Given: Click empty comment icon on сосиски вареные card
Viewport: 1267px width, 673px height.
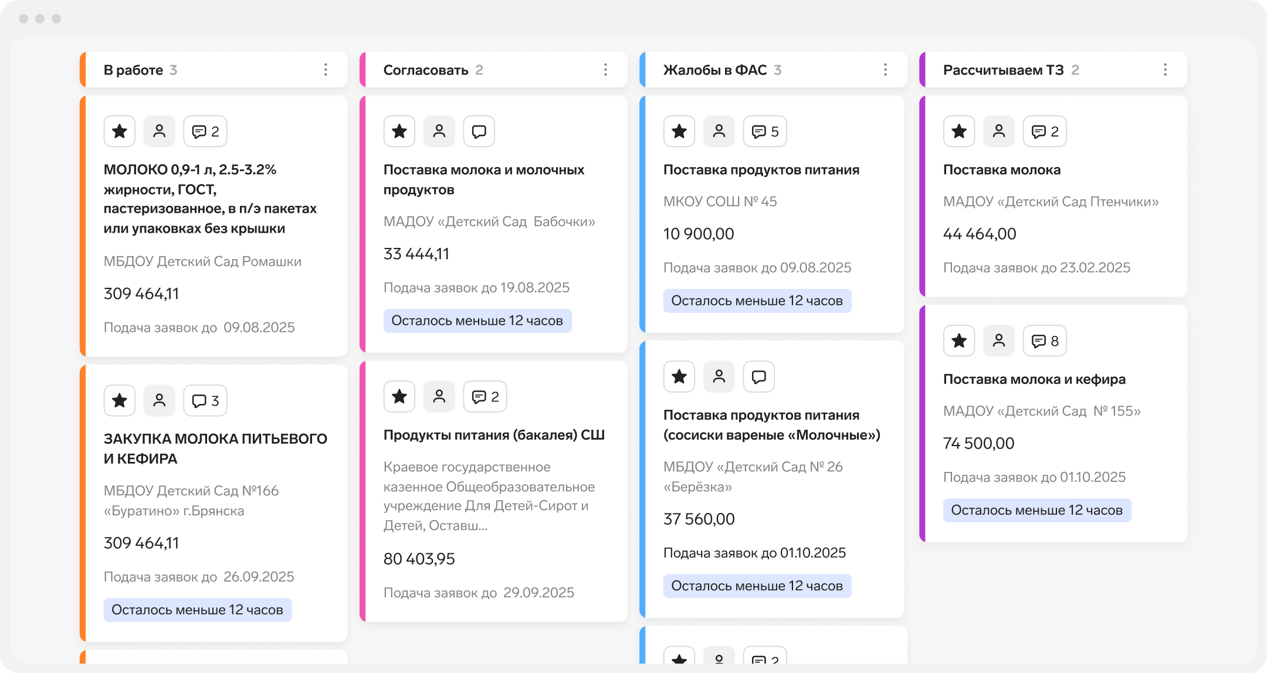Looking at the screenshot, I should pos(758,376).
